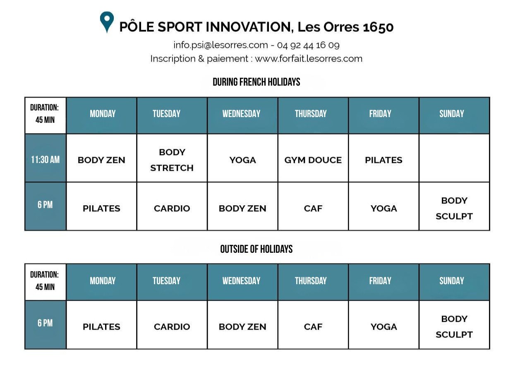Select the 11:30 AM time slot
Viewport: 513px width, 369px height.
coord(45,159)
